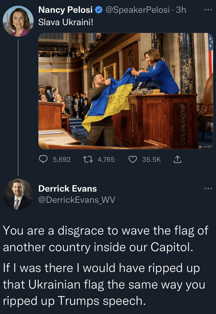Select the Slava Ukraini tweet text

pos(66,22)
